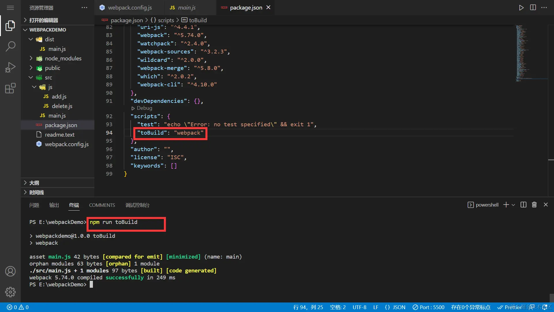Screen dimensions: 554x312
Task: Click the Accounts icon in activity bar
Action: point(10,271)
